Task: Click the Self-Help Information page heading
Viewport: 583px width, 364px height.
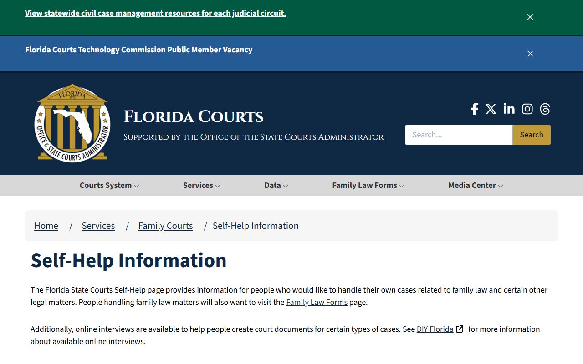Action: click(x=128, y=260)
